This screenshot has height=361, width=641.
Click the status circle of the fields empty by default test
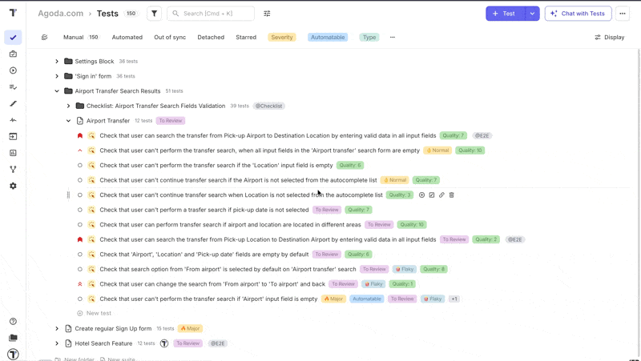[79, 255]
